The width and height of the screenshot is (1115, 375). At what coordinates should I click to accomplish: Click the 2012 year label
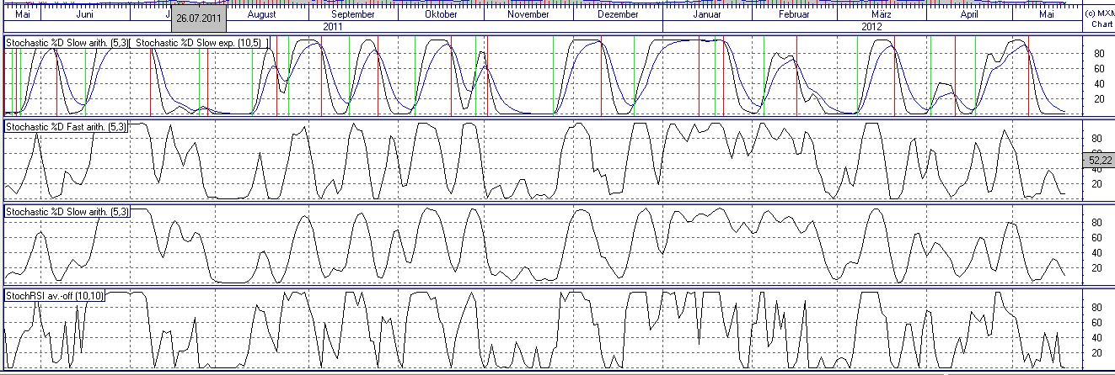[871, 26]
